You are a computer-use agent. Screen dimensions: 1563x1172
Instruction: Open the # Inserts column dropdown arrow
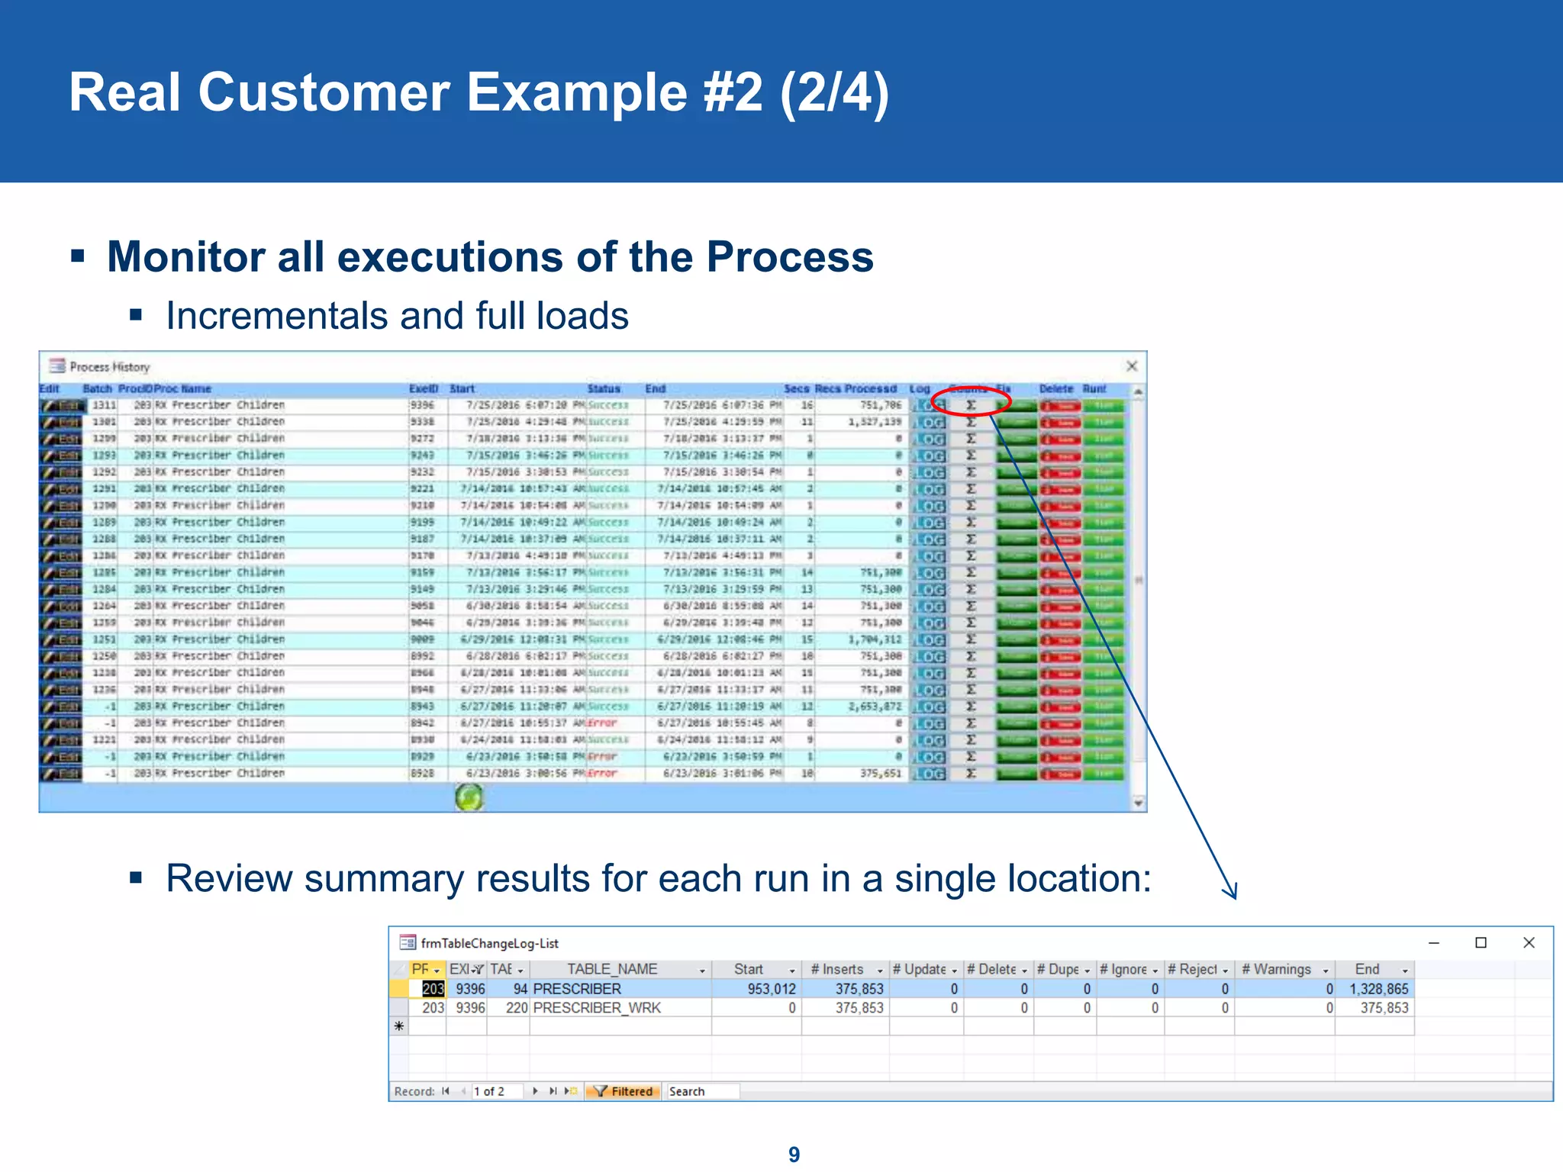coord(880,970)
